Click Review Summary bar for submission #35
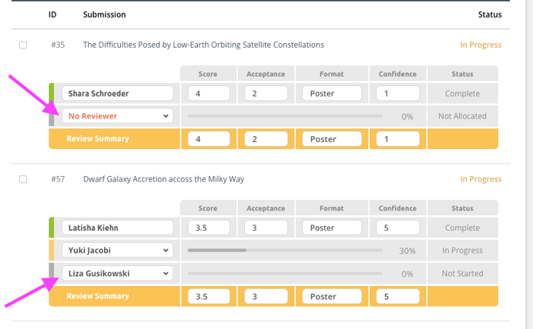533x329 pixels. click(x=98, y=139)
